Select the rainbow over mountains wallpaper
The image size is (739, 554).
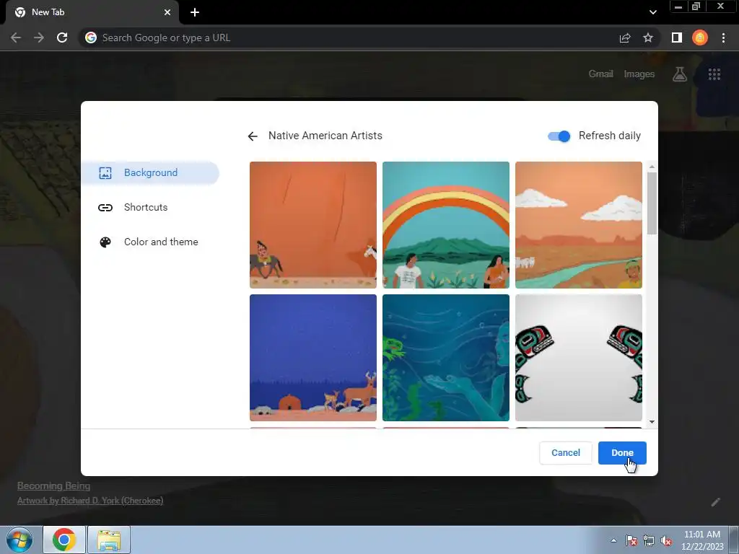(446, 225)
